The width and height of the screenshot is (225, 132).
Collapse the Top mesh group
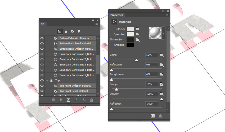tap(47, 81)
